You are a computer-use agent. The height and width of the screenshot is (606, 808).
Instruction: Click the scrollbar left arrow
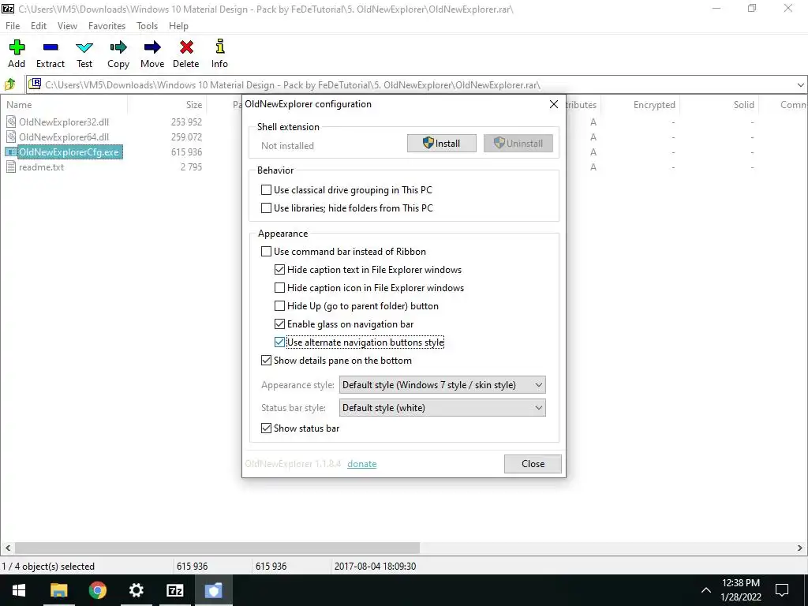7,548
